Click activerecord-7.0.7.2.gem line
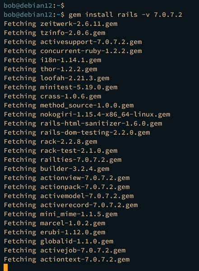Screen dimensions: 199x271 coord(71,205)
